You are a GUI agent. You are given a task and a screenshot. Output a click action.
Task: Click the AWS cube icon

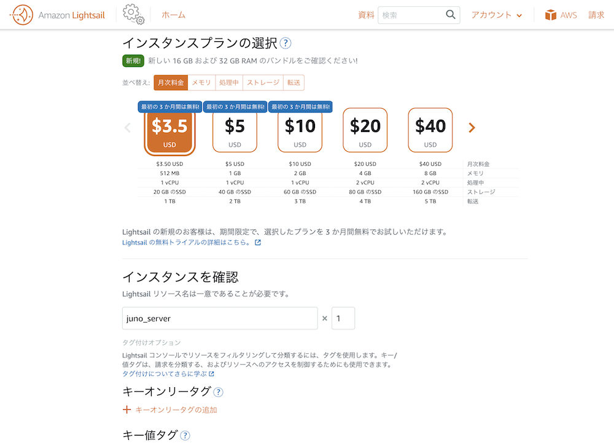click(551, 15)
